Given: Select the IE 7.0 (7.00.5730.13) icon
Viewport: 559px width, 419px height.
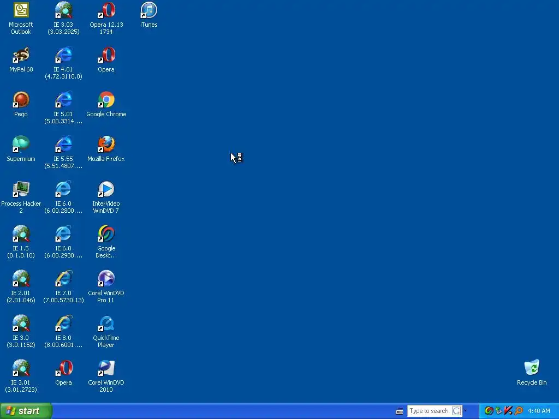Looking at the screenshot, I should pyautogui.click(x=63, y=279).
